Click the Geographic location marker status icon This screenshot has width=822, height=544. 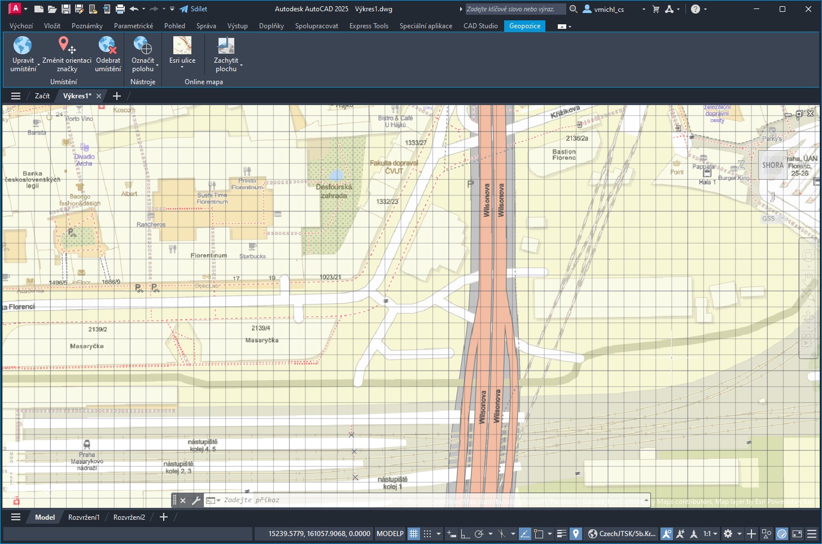[x=575, y=533]
